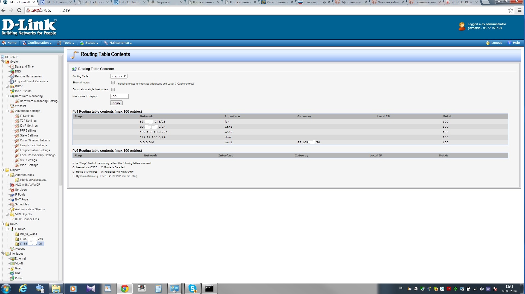Click the Services icon in Objects
Image resolution: width=525 pixels, height=294 pixels.
coord(12,190)
